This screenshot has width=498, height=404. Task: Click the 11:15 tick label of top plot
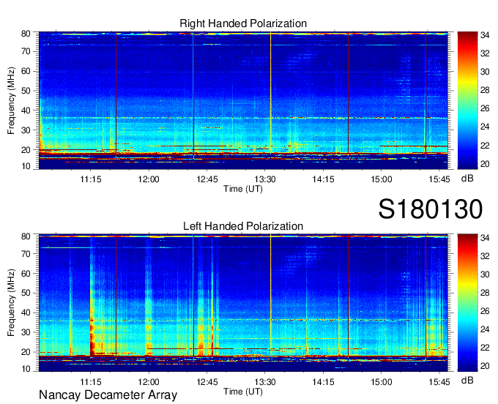tap(91, 179)
